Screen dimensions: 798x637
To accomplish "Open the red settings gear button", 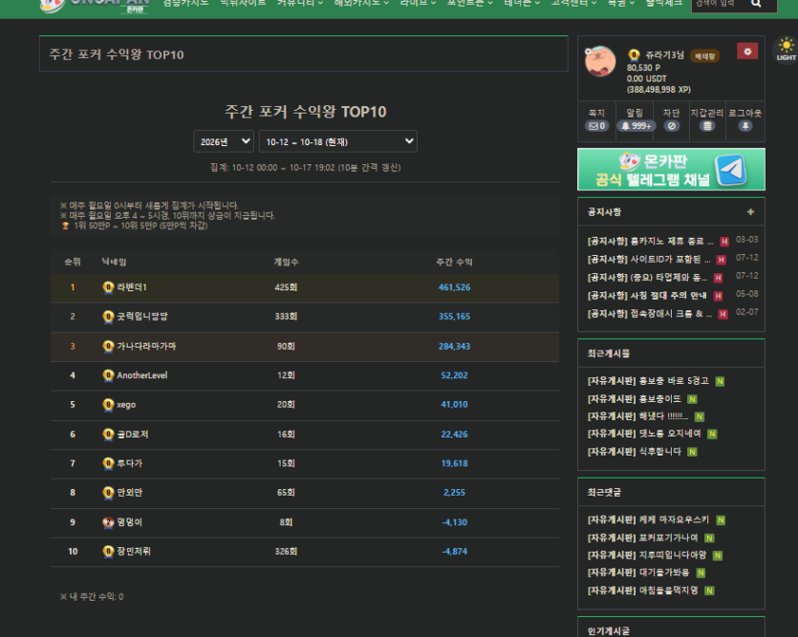I will click(747, 52).
